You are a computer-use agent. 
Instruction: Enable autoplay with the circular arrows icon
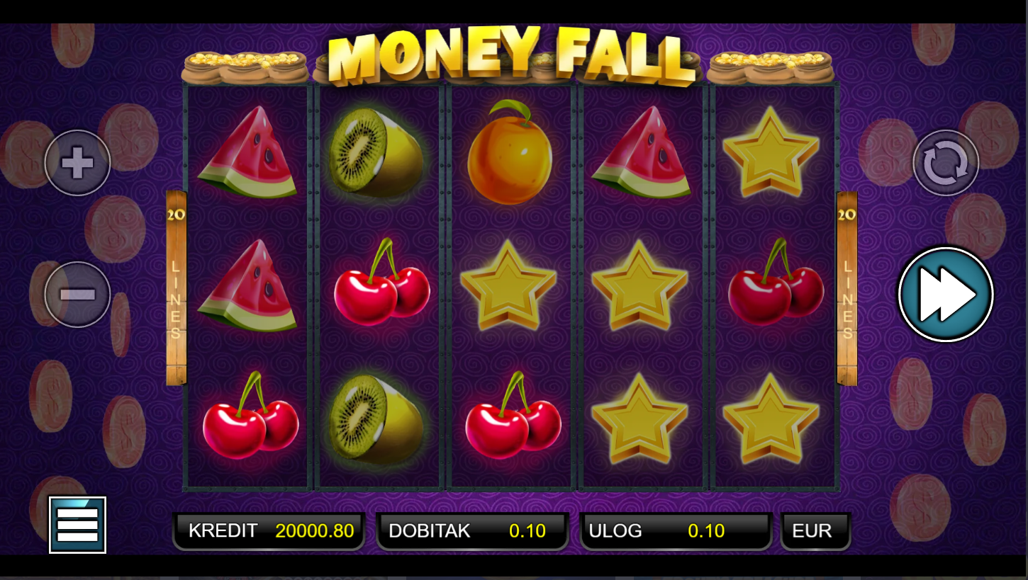[946, 163]
